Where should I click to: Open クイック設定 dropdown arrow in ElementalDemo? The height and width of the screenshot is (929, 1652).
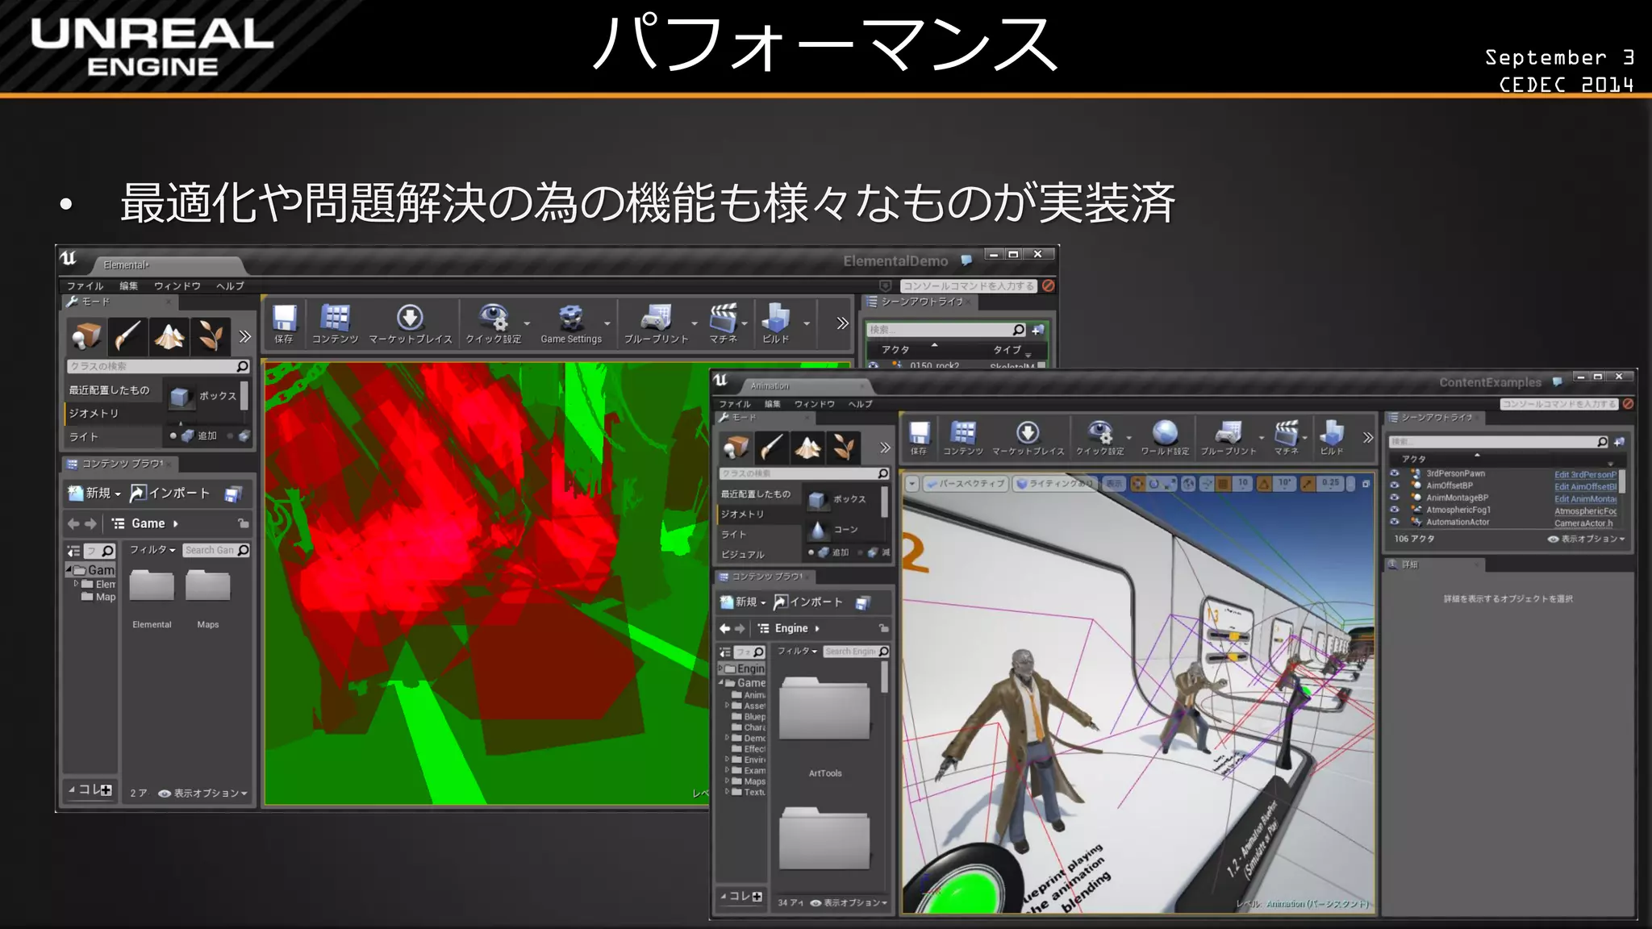pyautogui.click(x=527, y=323)
